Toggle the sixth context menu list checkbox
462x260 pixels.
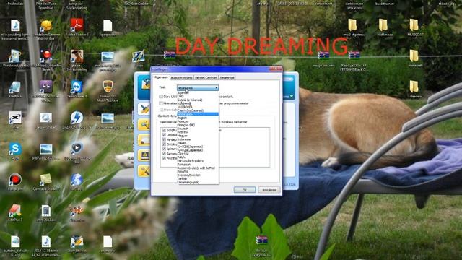[x=164, y=154]
